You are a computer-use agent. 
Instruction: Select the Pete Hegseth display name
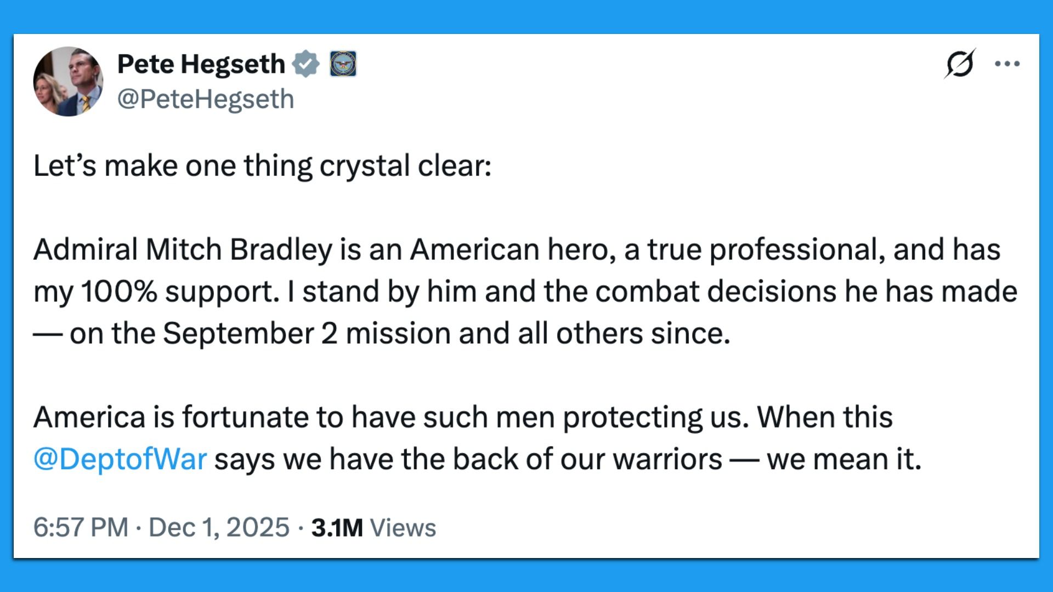tap(200, 63)
